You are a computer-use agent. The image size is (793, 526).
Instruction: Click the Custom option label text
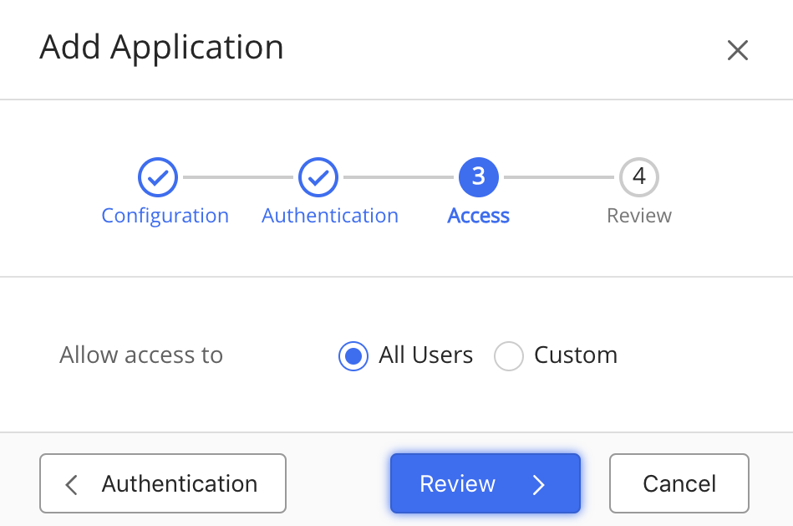click(x=576, y=355)
